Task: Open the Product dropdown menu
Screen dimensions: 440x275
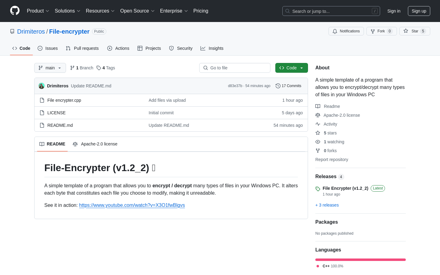Action: coord(38,11)
